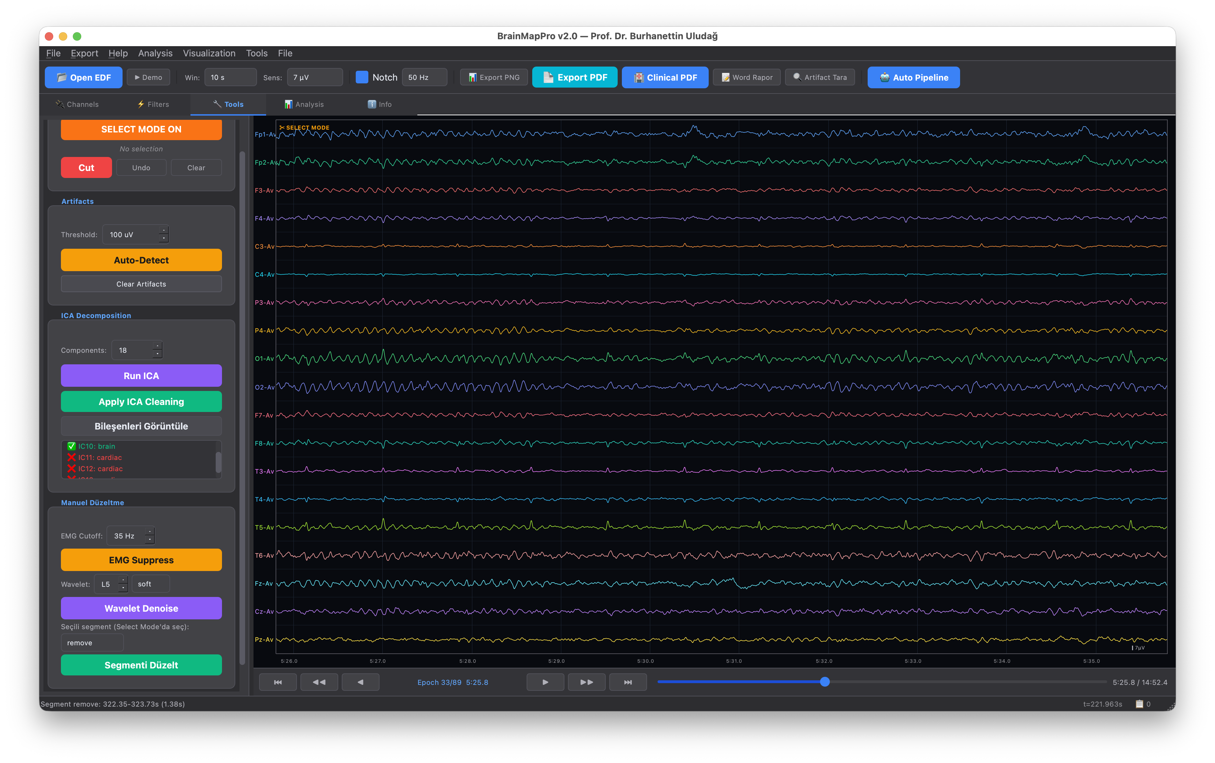Start the Demo recording
Image resolution: width=1215 pixels, height=763 pixels.
click(x=148, y=77)
